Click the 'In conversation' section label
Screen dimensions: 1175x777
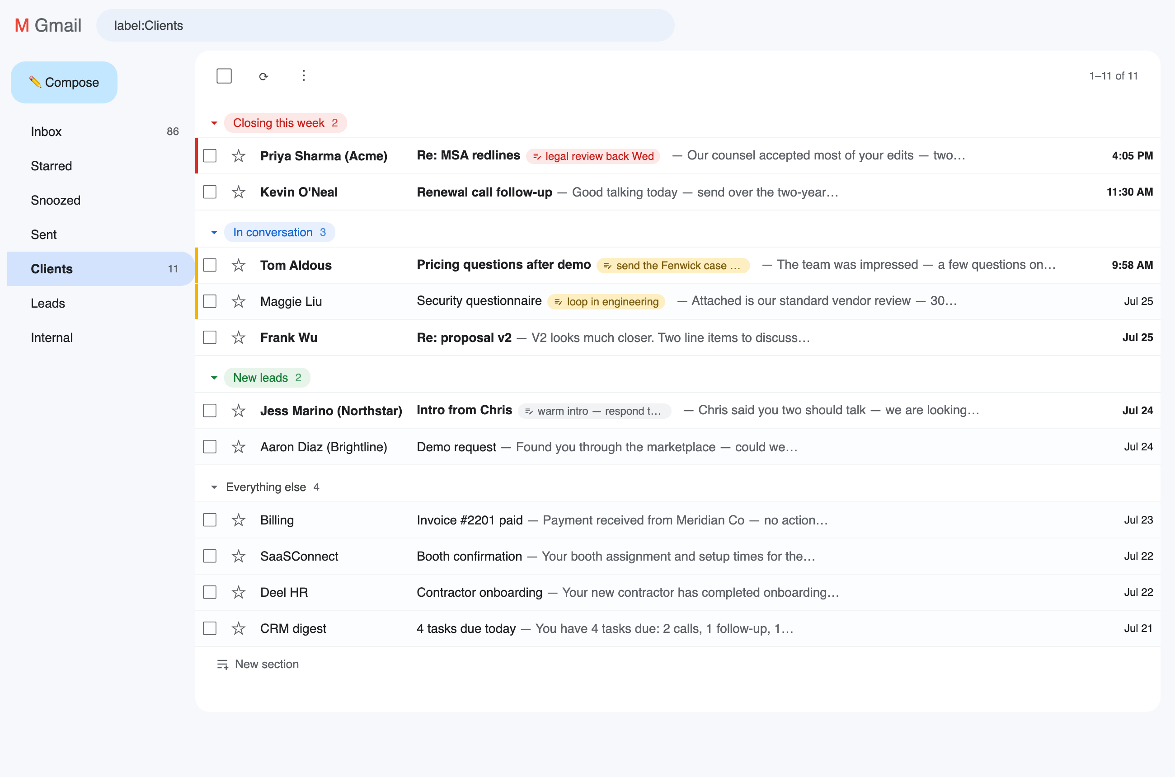279,232
